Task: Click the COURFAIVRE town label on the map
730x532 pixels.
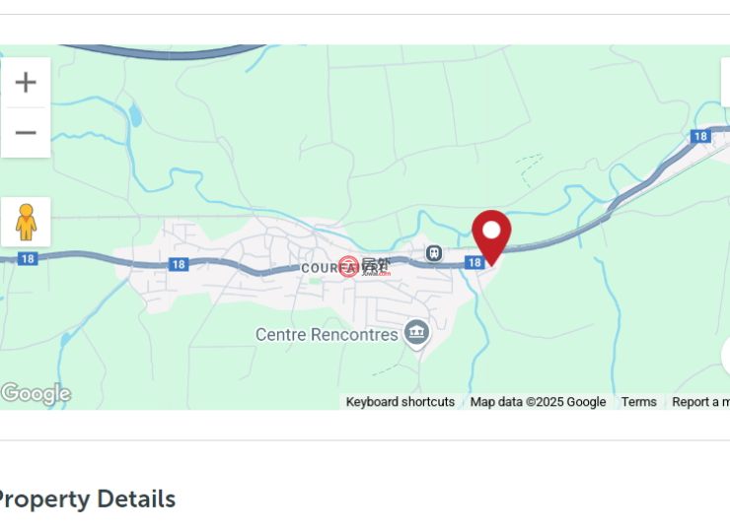Action: click(344, 268)
